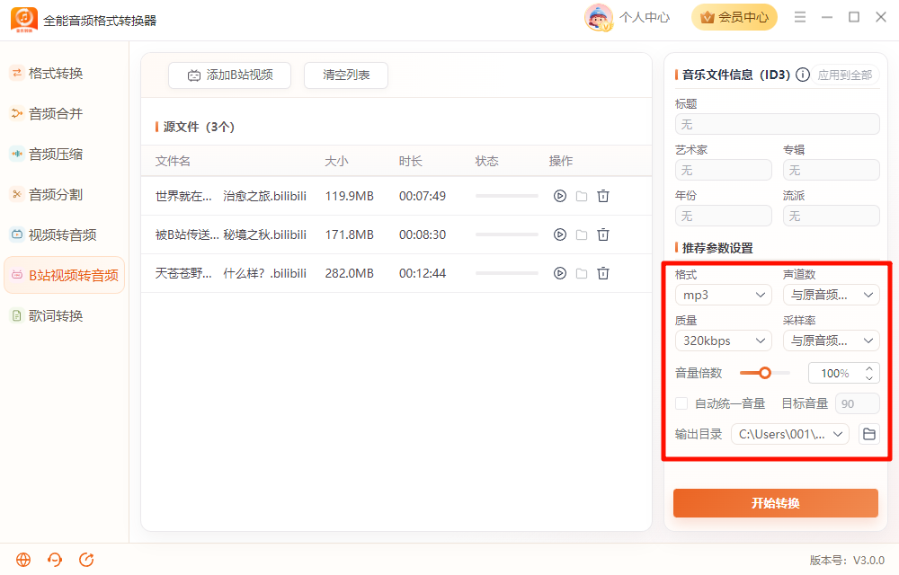Viewport: 899px width, 575px height.
Task: Click the 专辑 input field
Action: click(x=832, y=170)
